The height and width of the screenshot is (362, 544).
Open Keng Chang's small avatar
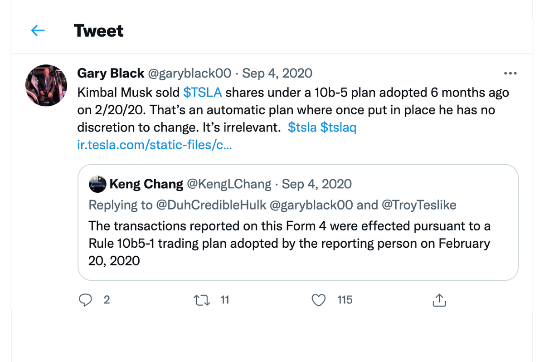pyautogui.click(x=97, y=184)
